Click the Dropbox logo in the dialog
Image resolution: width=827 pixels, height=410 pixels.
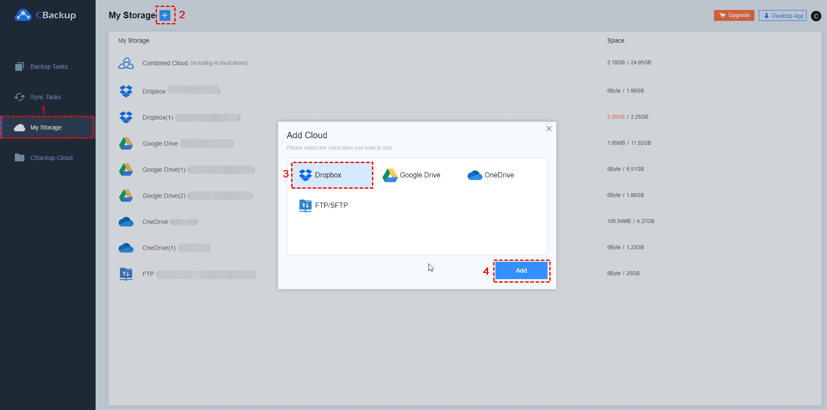pyautogui.click(x=306, y=175)
